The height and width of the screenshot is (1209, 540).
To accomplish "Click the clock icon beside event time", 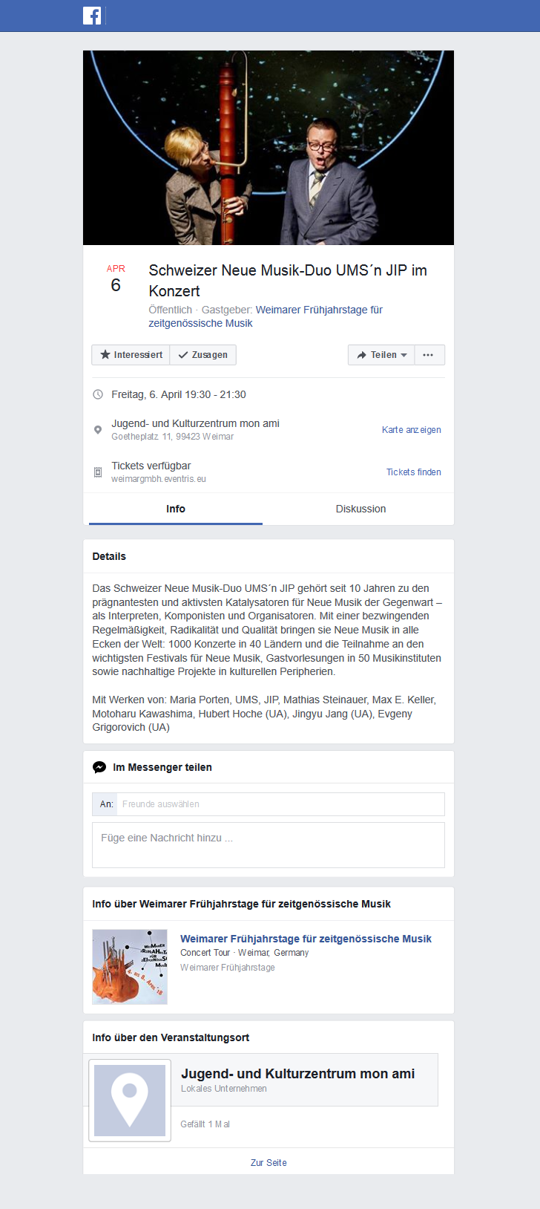I will coord(98,395).
